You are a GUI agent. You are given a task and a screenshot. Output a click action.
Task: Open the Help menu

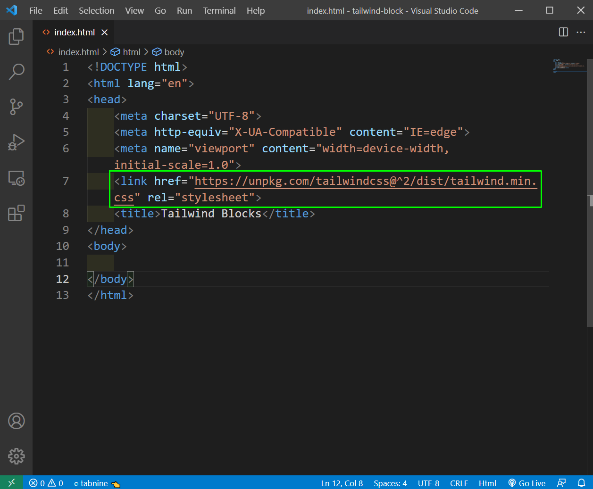tap(256, 10)
